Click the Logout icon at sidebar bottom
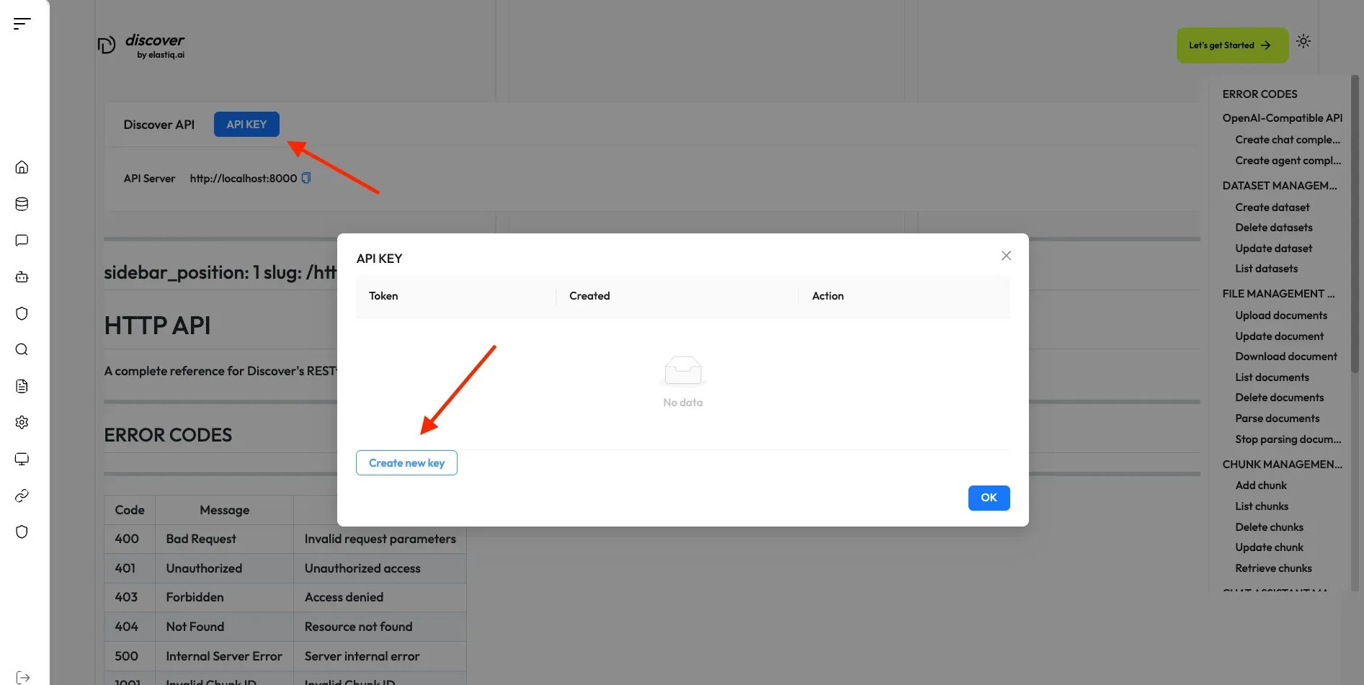Screen dimensions: 1364x685 pos(22,677)
